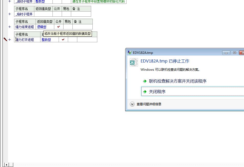Image resolution: width=244 pixels, height=167 pixels.
Task: Maximize the EDV182A.tmp dialog window
Action: tap(234, 53)
